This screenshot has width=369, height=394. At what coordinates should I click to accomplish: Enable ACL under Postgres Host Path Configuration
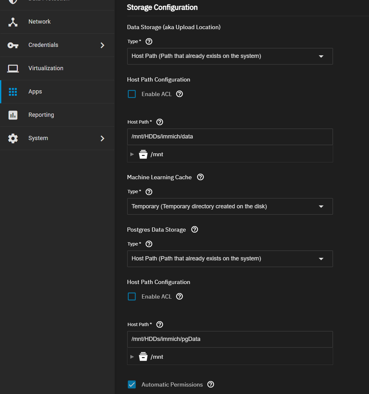[132, 296]
